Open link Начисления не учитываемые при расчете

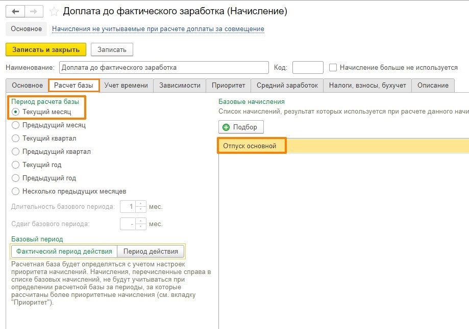[x=158, y=29]
